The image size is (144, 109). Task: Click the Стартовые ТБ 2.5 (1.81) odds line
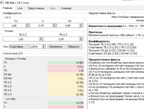[x=112, y=47]
